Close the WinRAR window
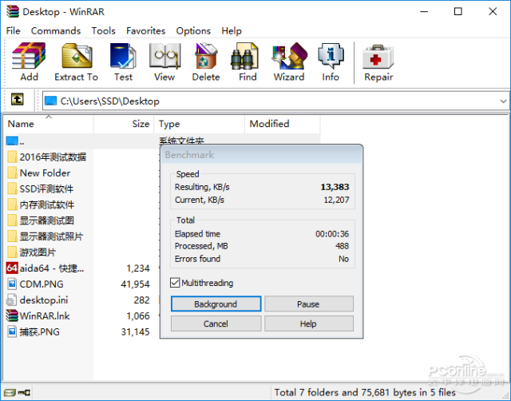The image size is (511, 401). pyautogui.click(x=493, y=11)
